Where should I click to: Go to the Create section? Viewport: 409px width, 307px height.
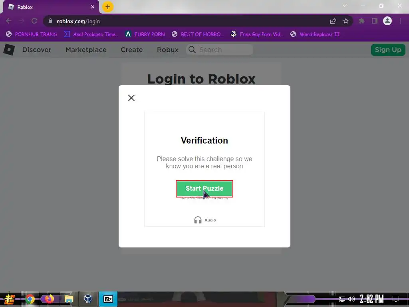(131, 50)
